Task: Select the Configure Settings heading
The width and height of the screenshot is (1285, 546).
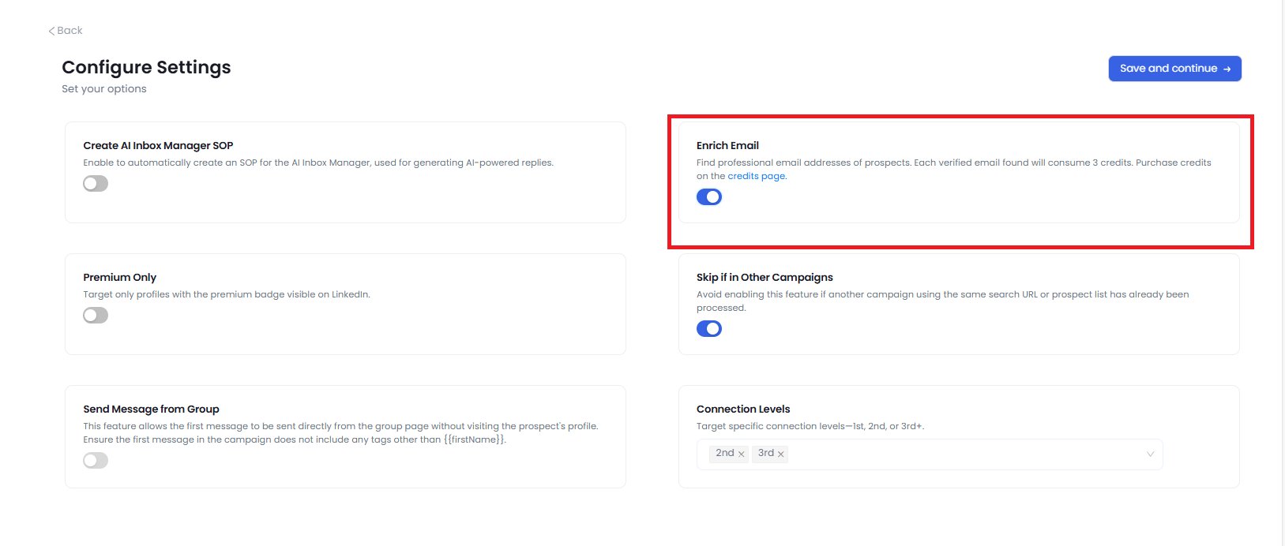Action: pyautogui.click(x=146, y=67)
